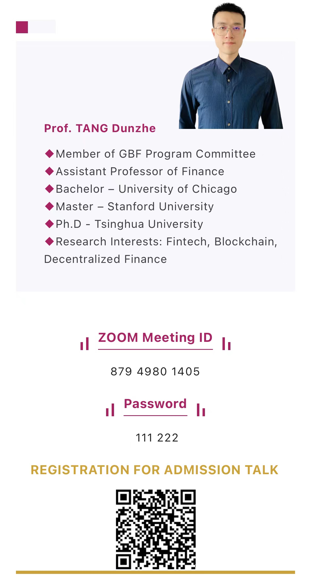The image size is (311, 580).
Task: Click the Password heading
Action: click(x=155, y=404)
